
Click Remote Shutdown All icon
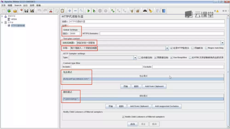tap(125, 11)
